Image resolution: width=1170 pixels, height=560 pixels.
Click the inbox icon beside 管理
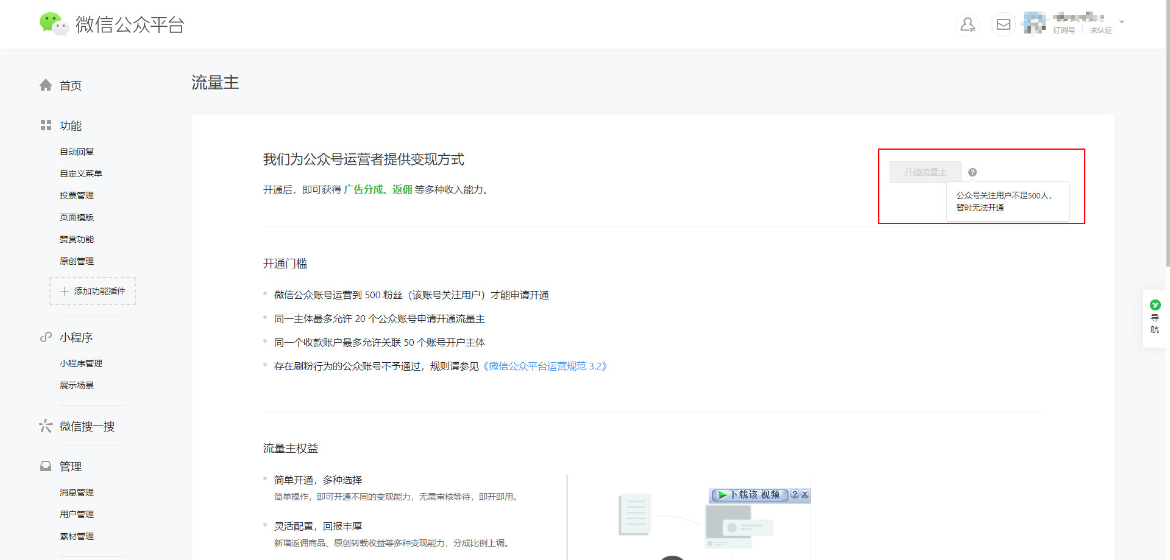click(x=46, y=466)
